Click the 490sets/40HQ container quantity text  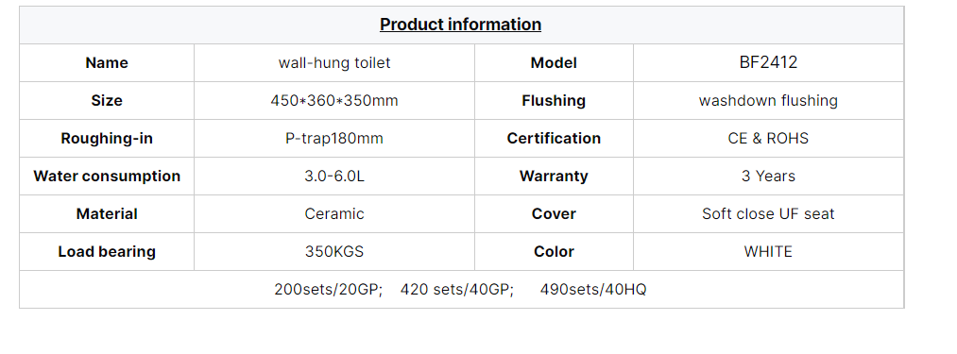point(593,290)
